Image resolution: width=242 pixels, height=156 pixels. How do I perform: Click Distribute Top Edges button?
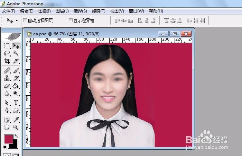pyautogui.click(x=166, y=20)
